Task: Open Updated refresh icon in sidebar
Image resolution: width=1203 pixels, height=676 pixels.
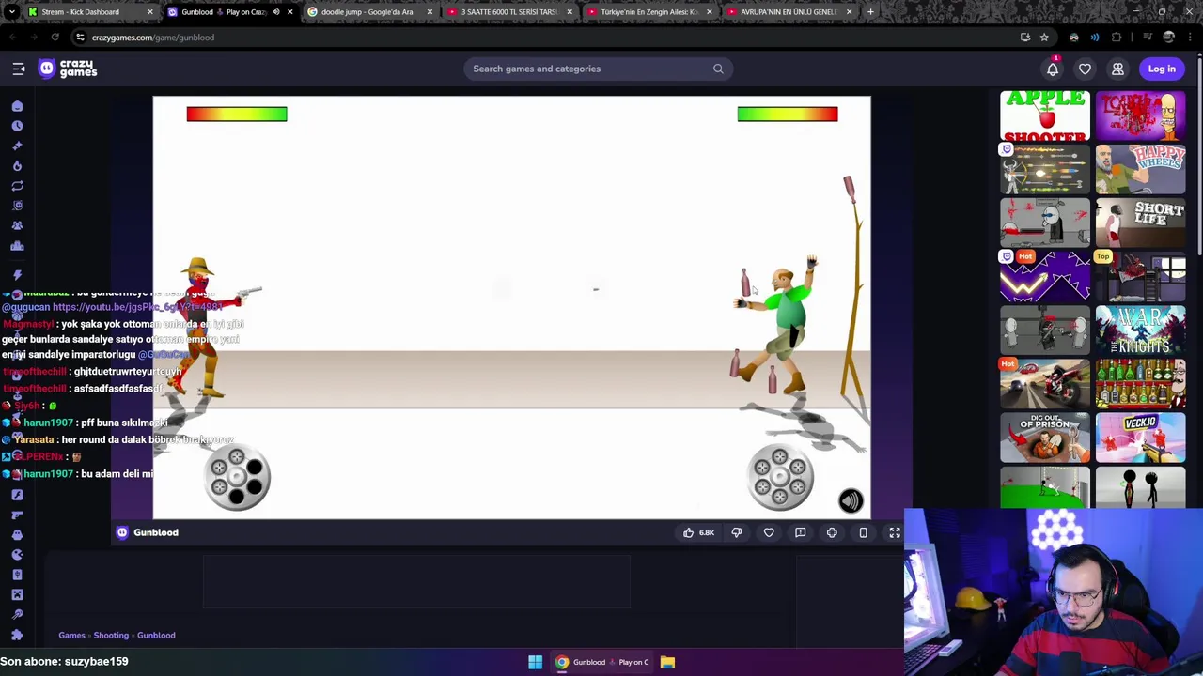Action: (x=17, y=185)
